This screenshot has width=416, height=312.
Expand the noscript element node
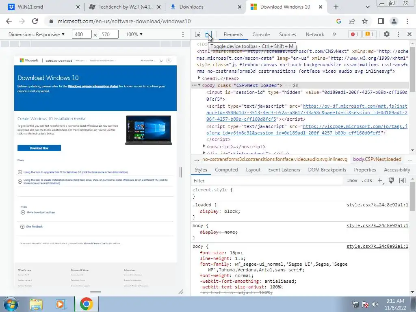(204, 146)
